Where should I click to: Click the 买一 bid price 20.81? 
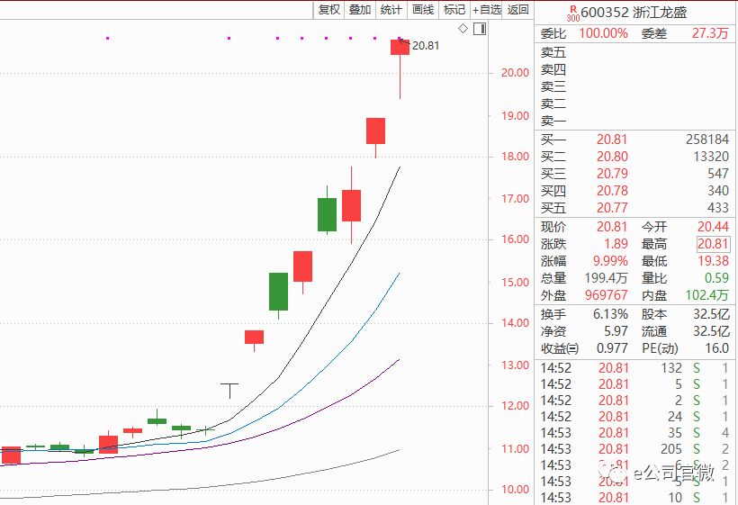tap(612, 140)
